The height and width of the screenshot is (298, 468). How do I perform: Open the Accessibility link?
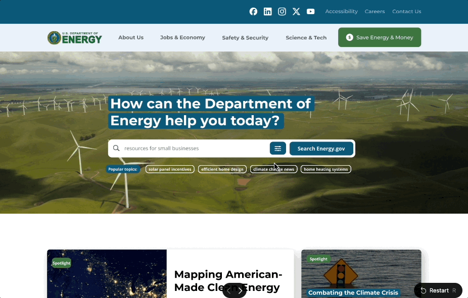pos(342,11)
